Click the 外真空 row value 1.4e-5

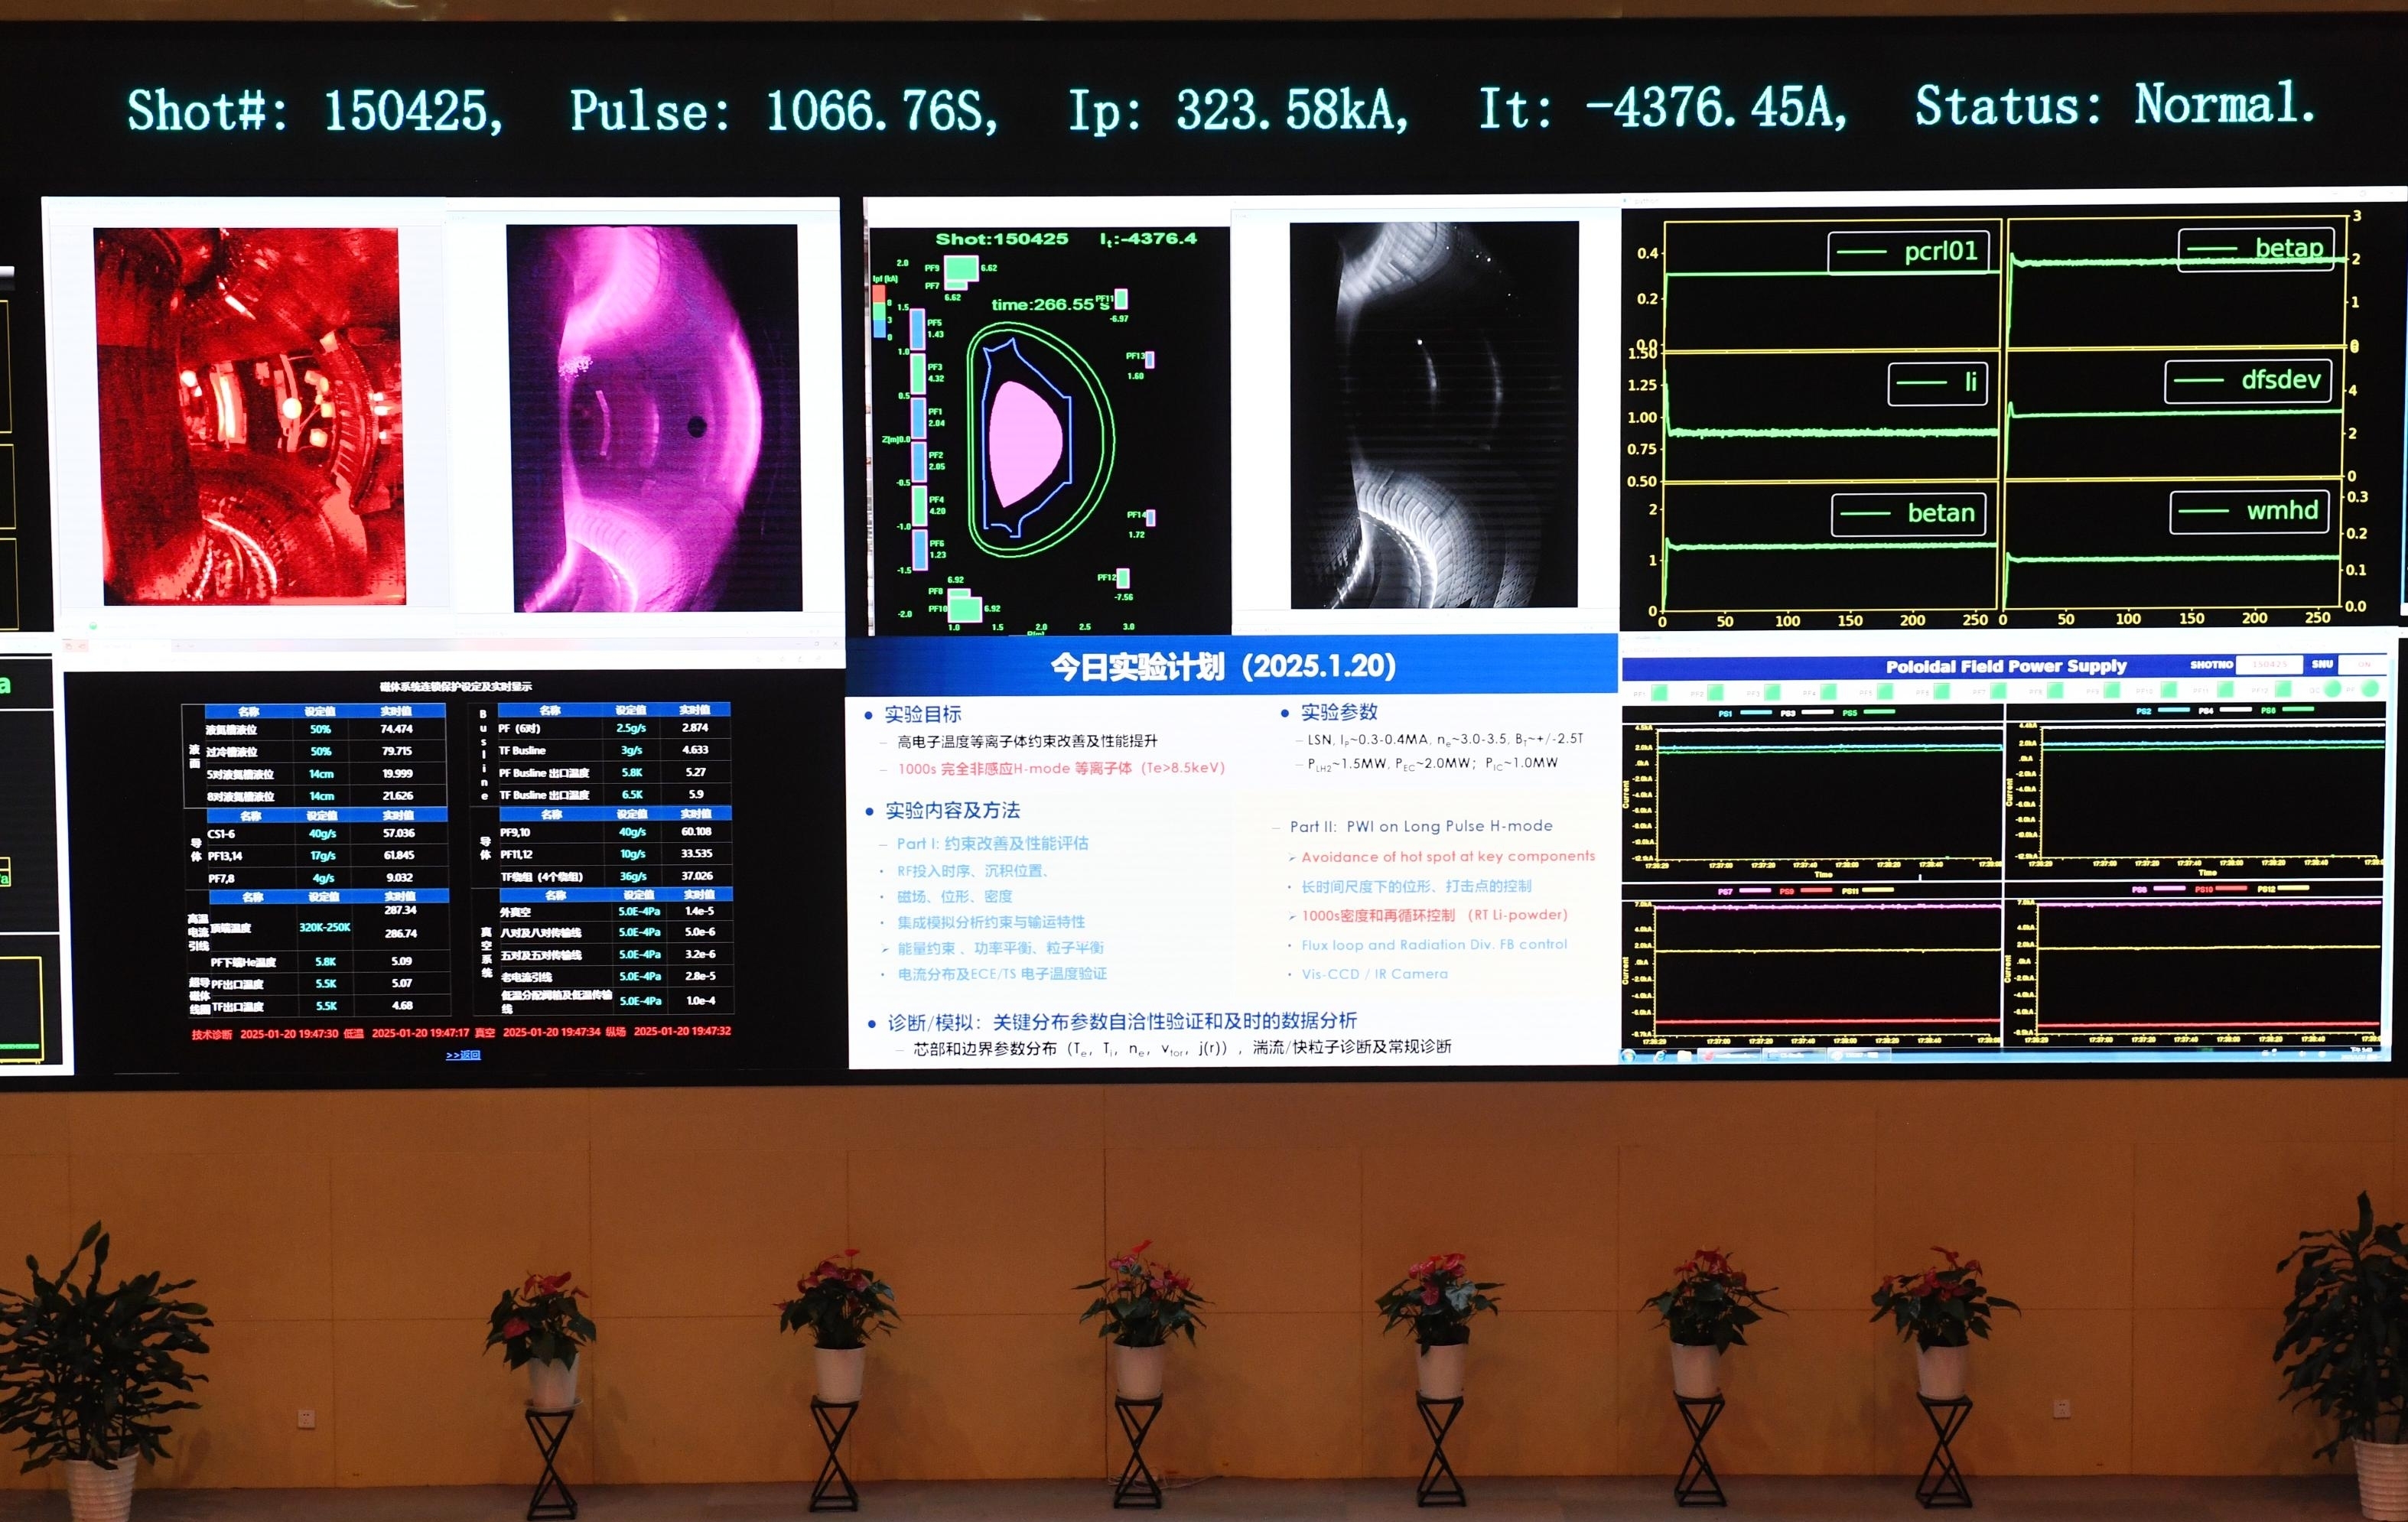tap(699, 911)
